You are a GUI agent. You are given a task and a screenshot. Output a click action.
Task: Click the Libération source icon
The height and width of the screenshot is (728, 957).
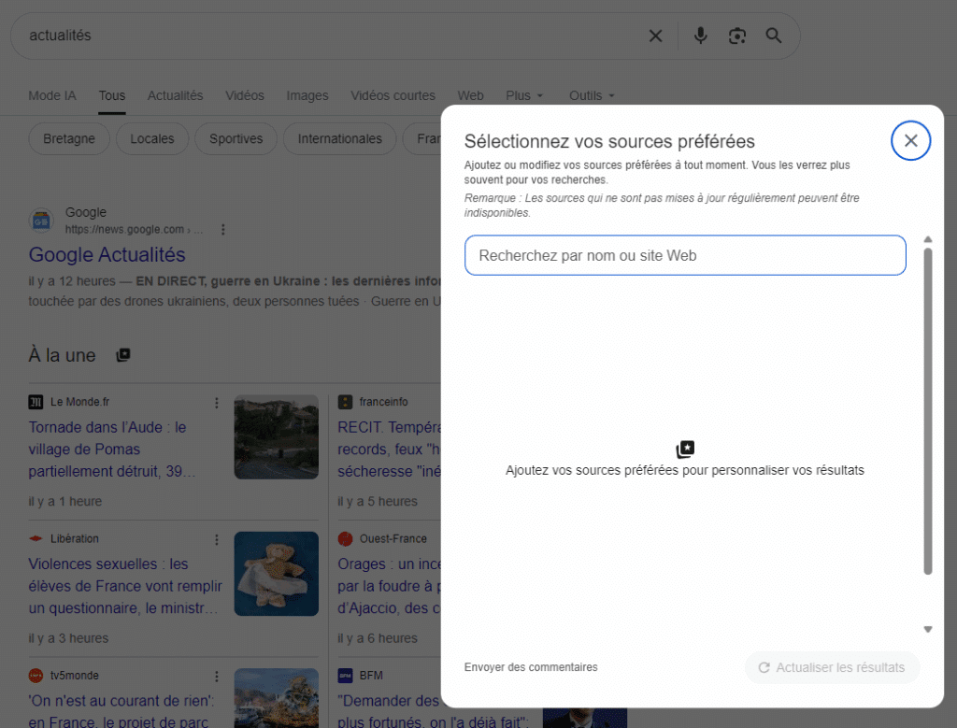pos(36,538)
